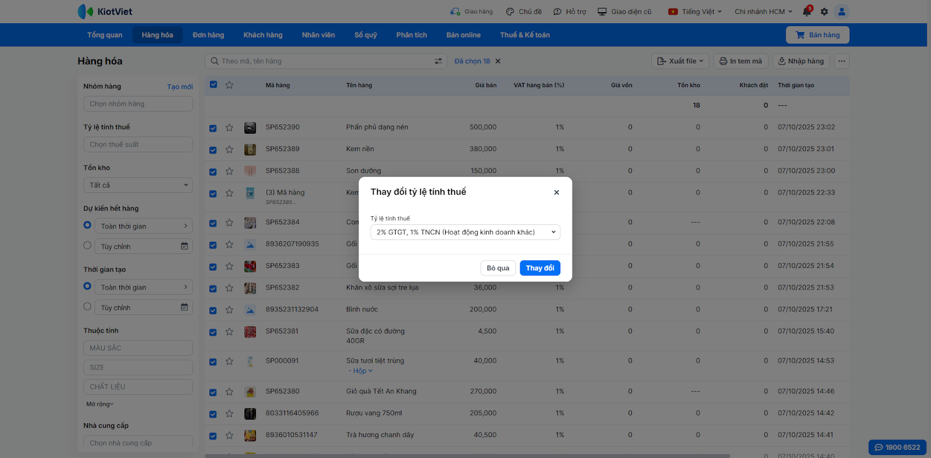Screen dimensions: 931x458
Task: Confirm with the Thay đổi button
Action: pyautogui.click(x=540, y=268)
